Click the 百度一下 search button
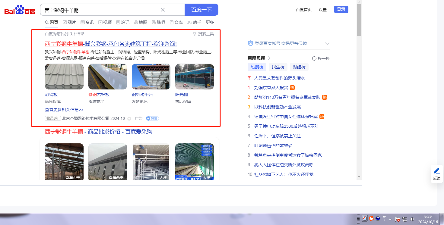The height and width of the screenshot is (225, 444). pyautogui.click(x=201, y=10)
